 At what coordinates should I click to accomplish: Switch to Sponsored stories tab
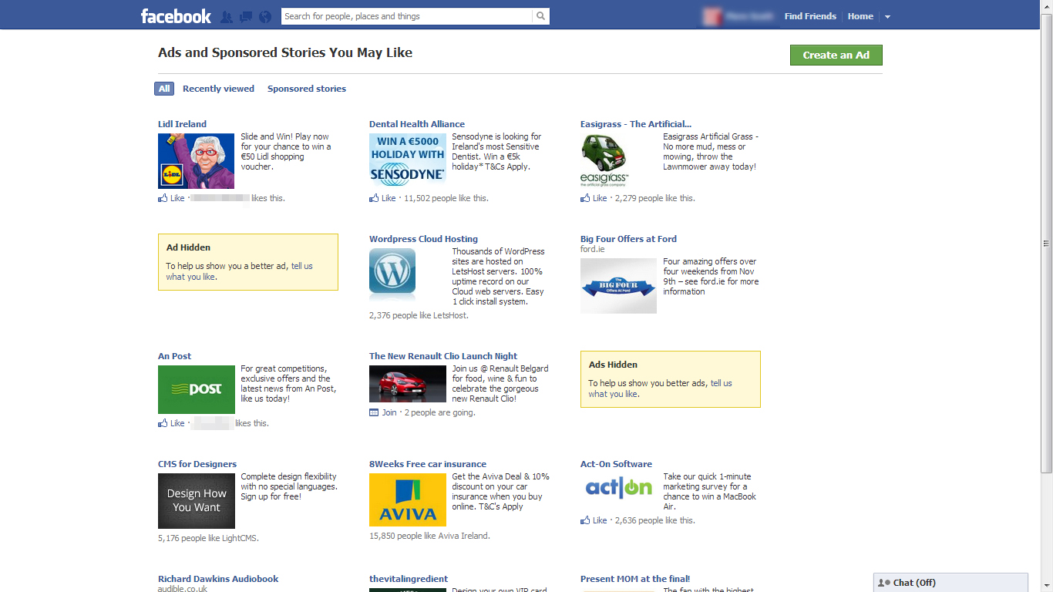pyautogui.click(x=307, y=89)
